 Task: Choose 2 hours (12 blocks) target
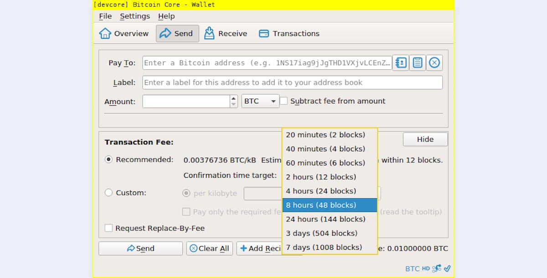pos(330,177)
